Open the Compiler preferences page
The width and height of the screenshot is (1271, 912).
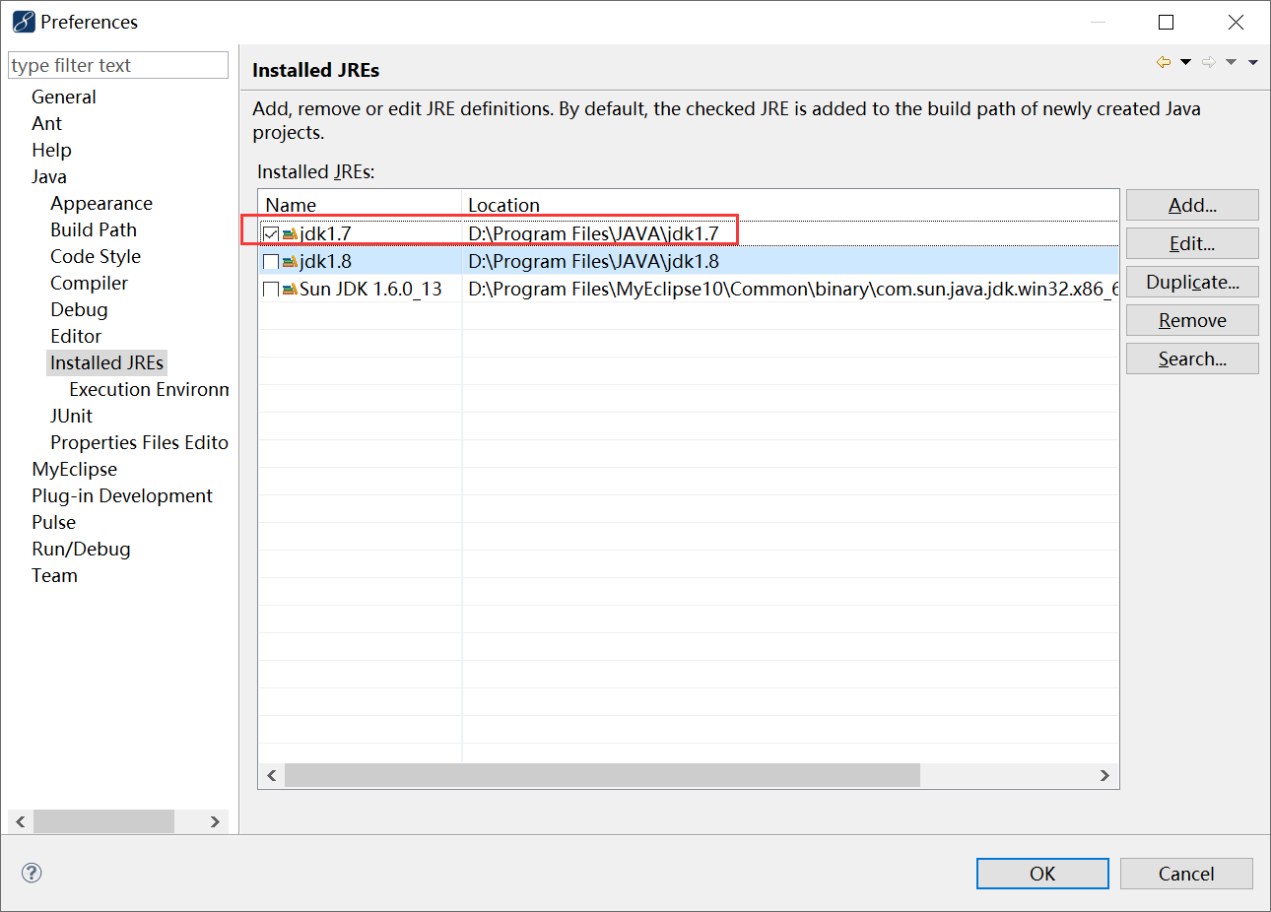click(90, 283)
